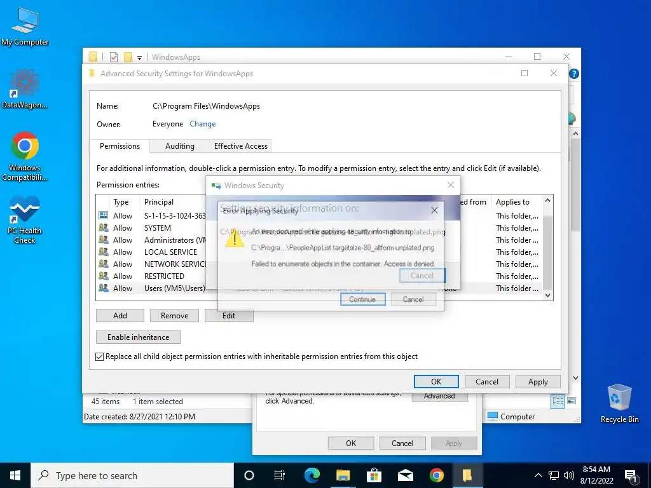Show the clock and calendar flyout
The width and height of the screenshot is (651, 488).
pos(596,475)
